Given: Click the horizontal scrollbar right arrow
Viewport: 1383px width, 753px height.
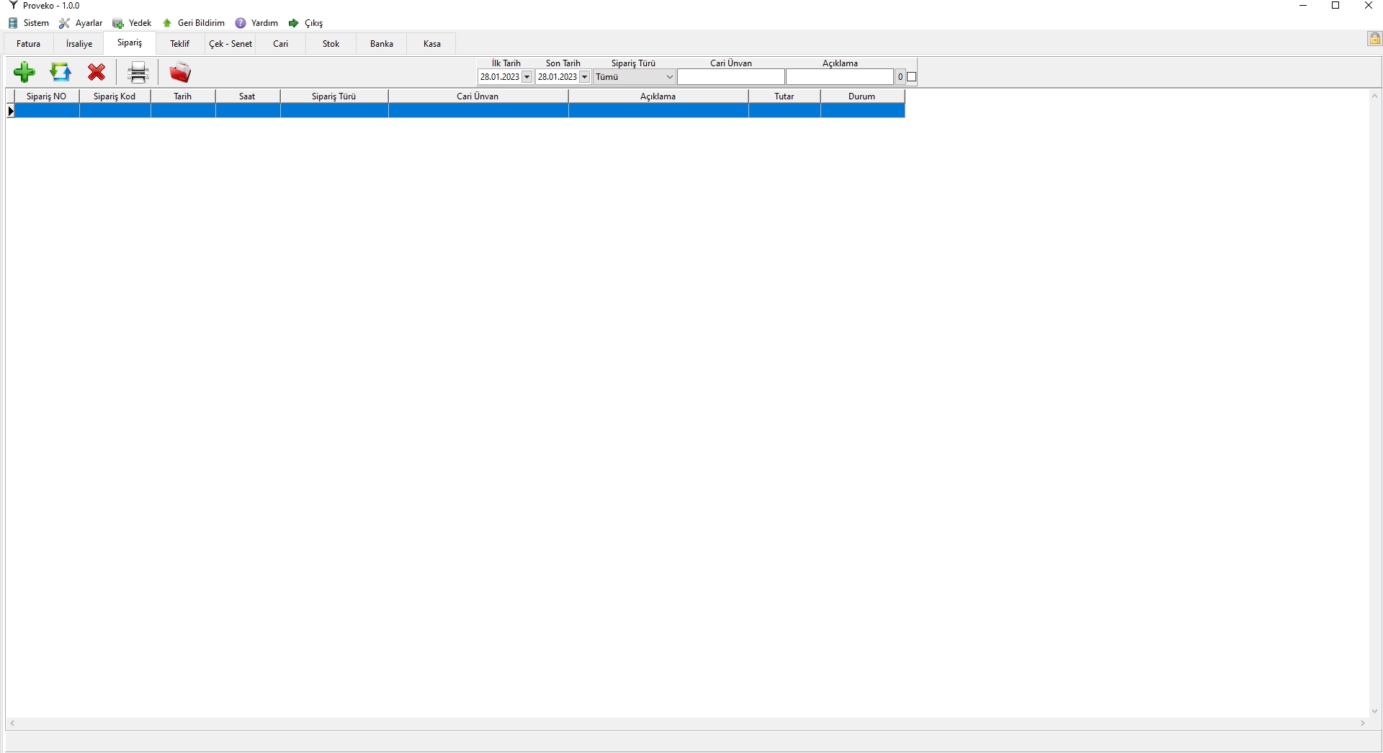Looking at the screenshot, I should (x=1363, y=723).
